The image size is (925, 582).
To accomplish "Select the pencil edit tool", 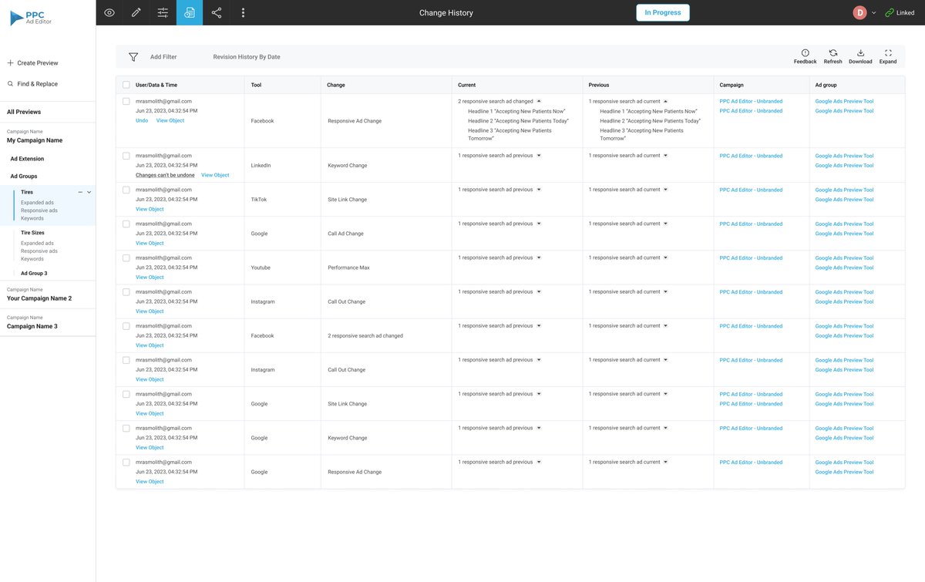I will point(136,12).
